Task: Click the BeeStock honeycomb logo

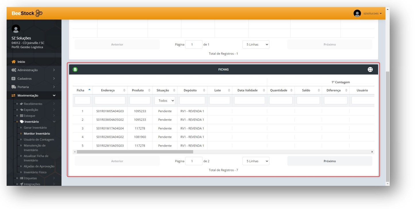Action: [39, 13]
